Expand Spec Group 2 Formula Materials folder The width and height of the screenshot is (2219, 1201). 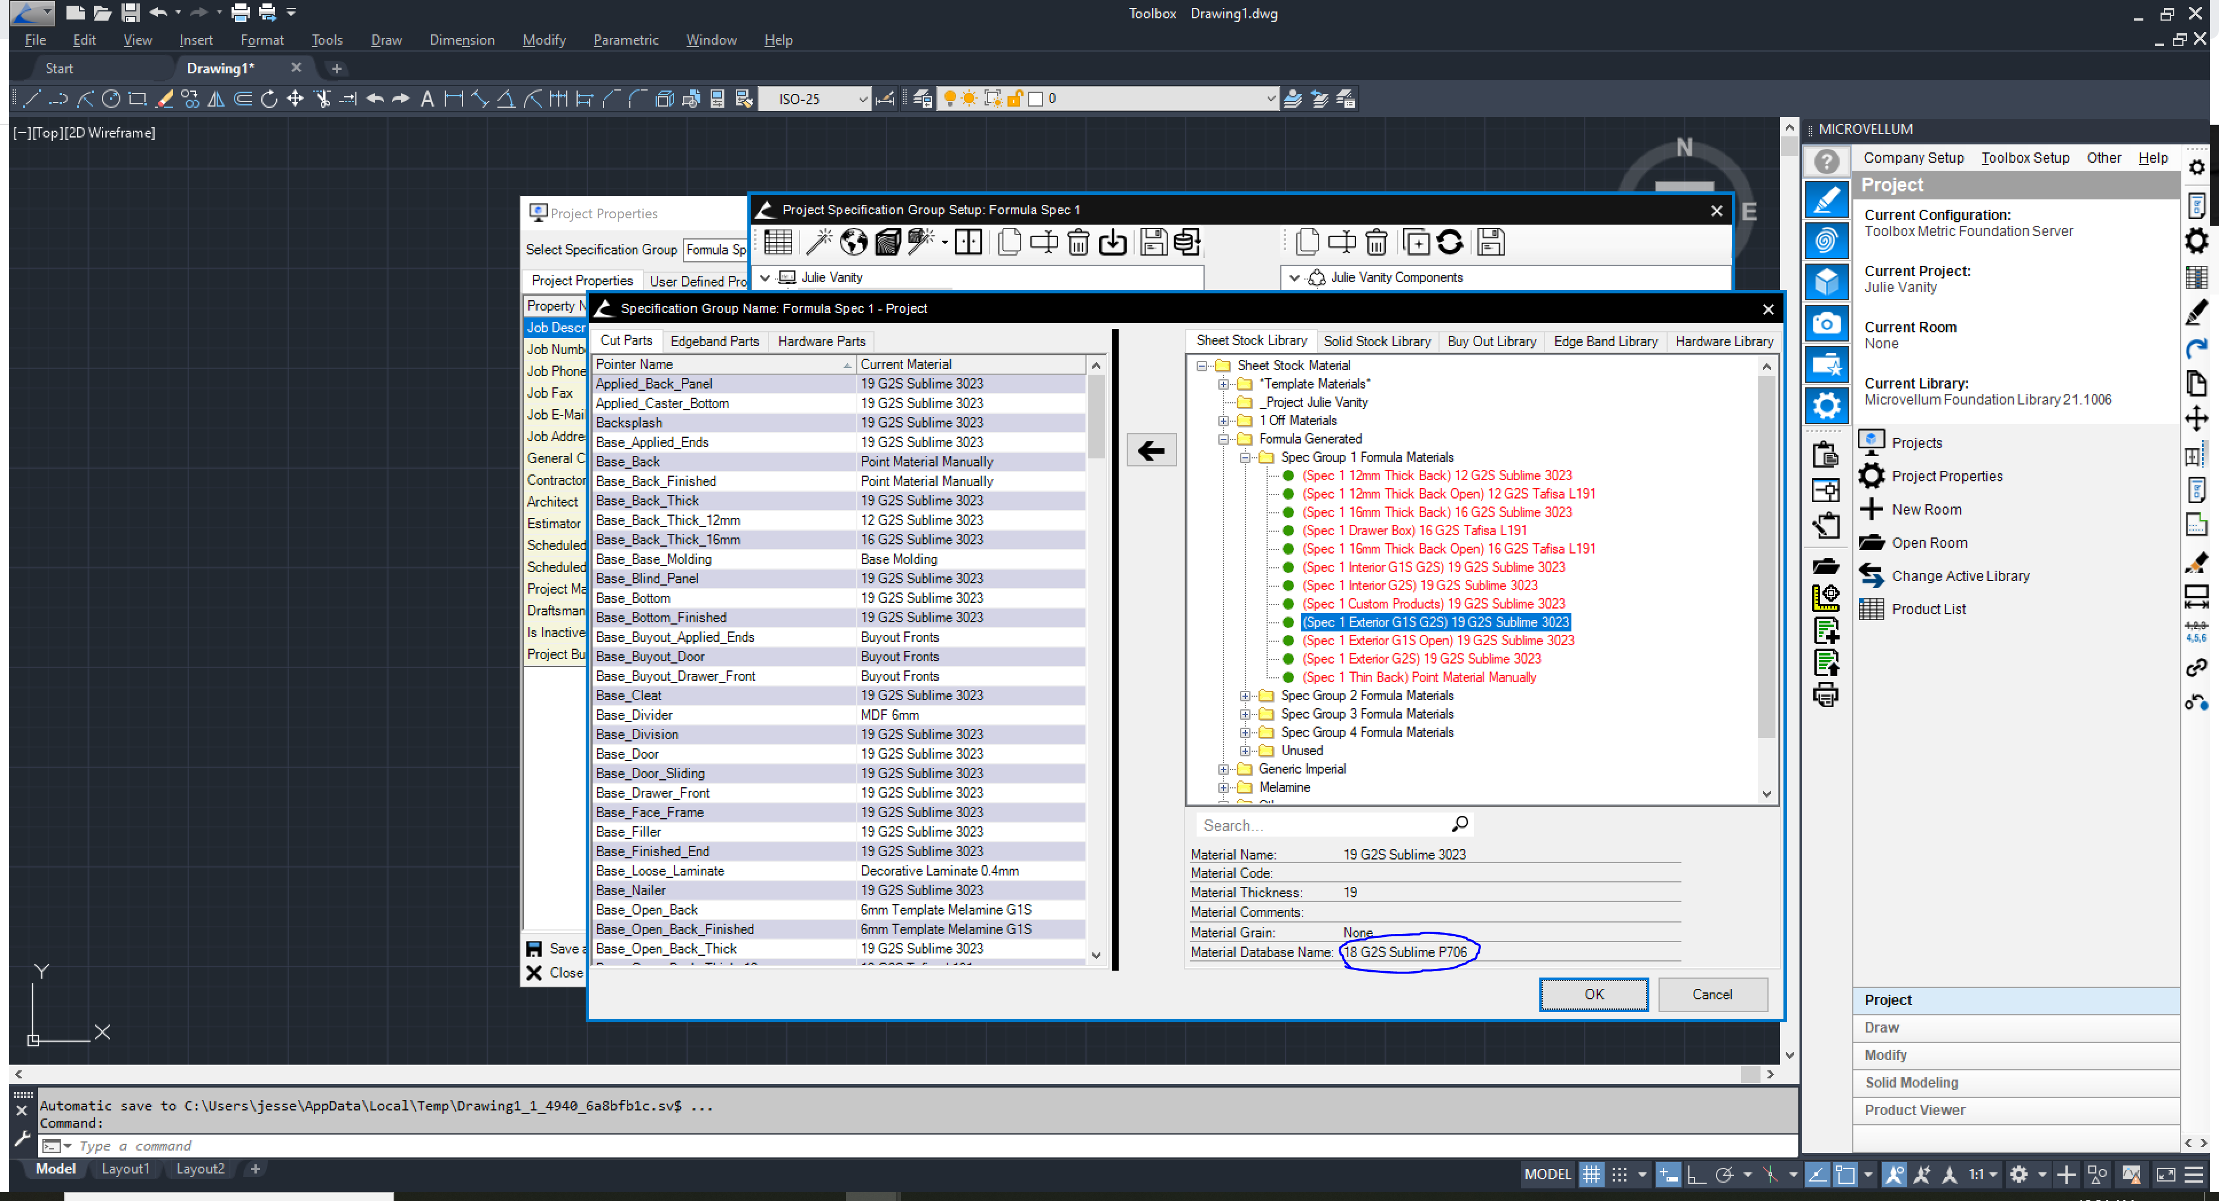pos(1245,696)
